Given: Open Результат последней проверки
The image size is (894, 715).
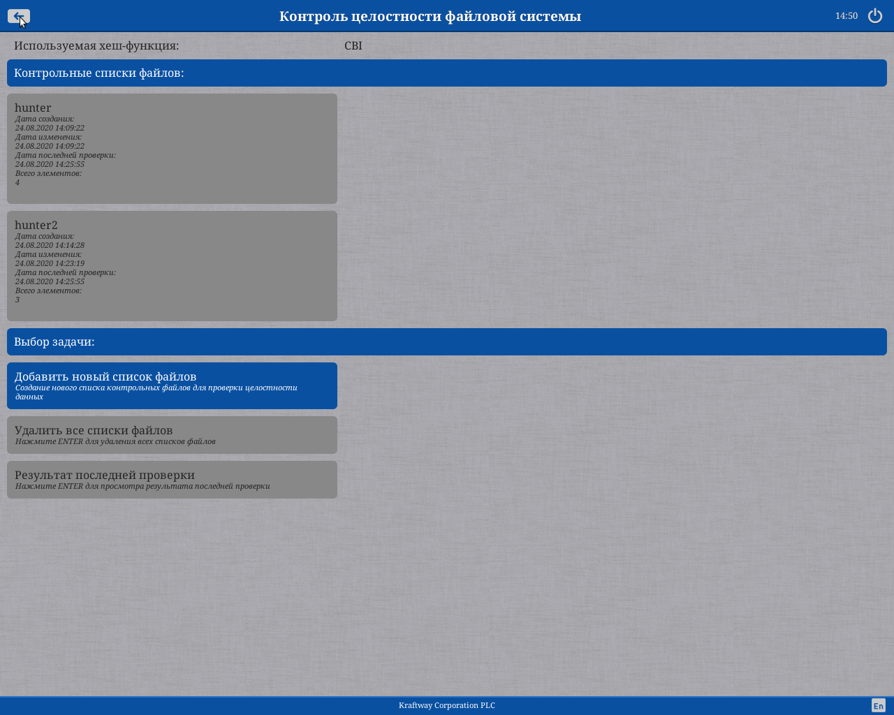Looking at the screenshot, I should point(172,480).
